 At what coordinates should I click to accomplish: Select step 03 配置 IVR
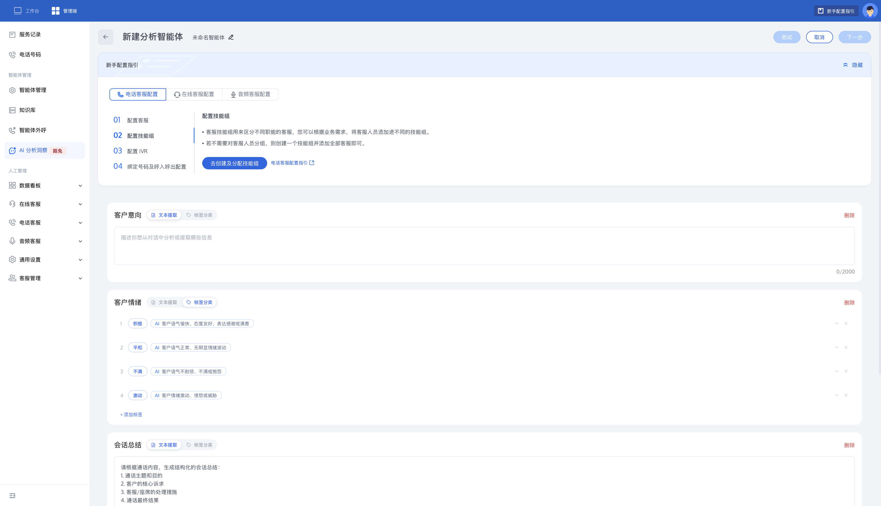tap(131, 151)
